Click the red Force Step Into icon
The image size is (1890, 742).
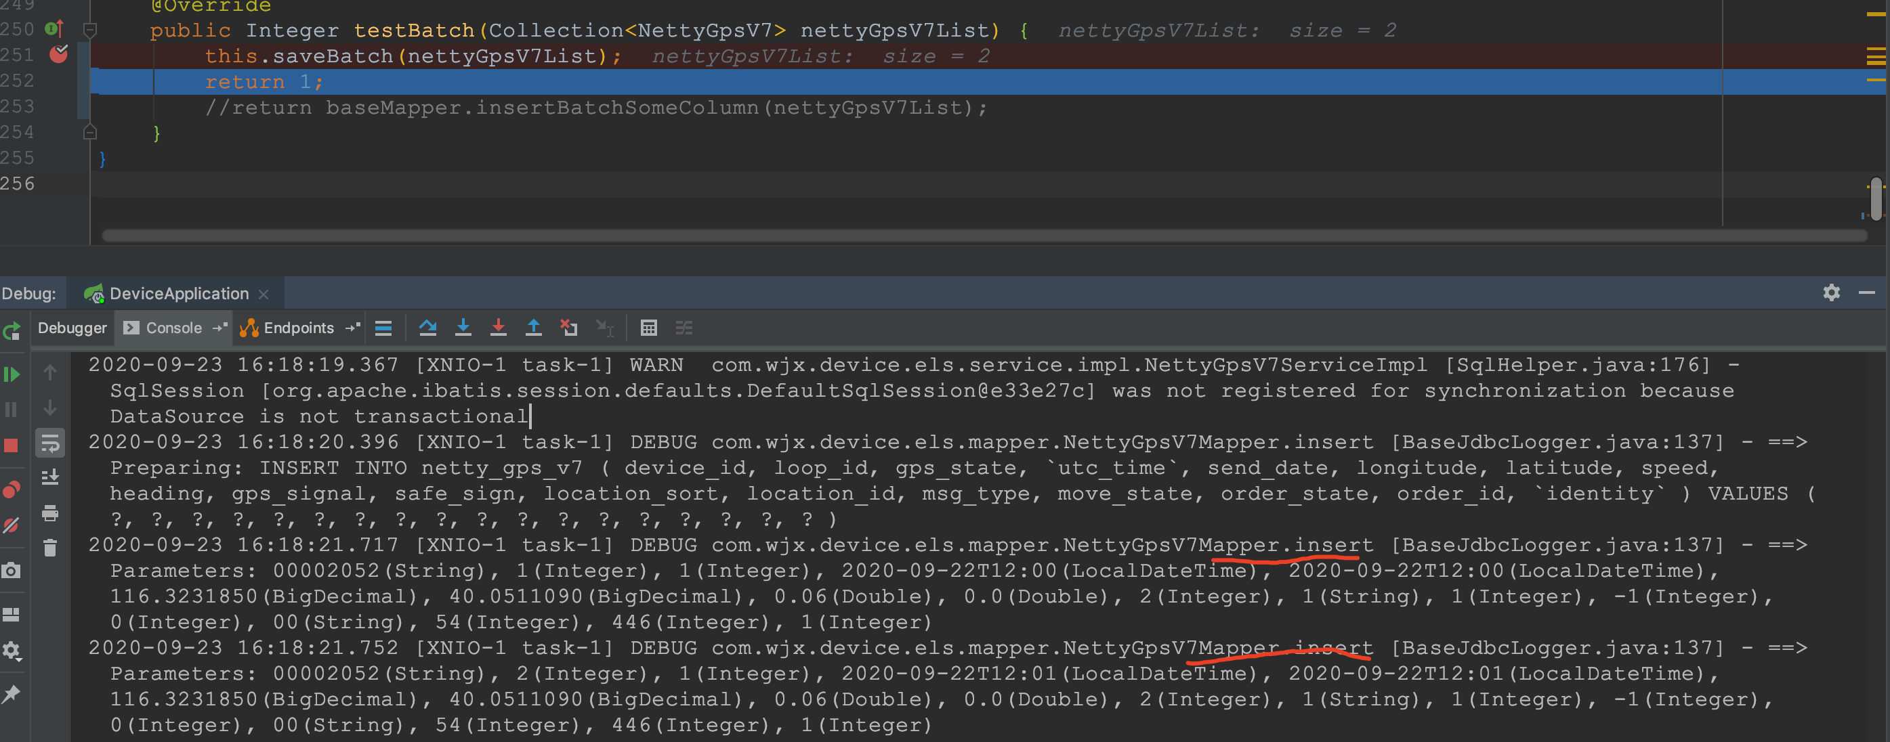[498, 328]
